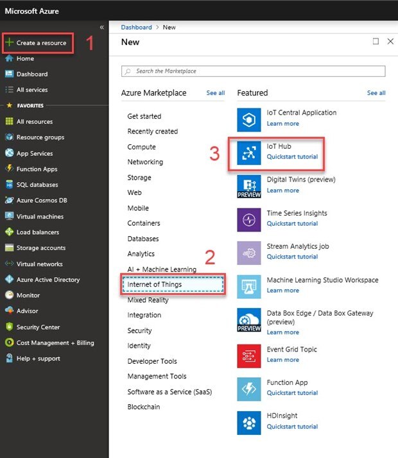
Task: Click See all next to Featured
Action: [x=376, y=93]
